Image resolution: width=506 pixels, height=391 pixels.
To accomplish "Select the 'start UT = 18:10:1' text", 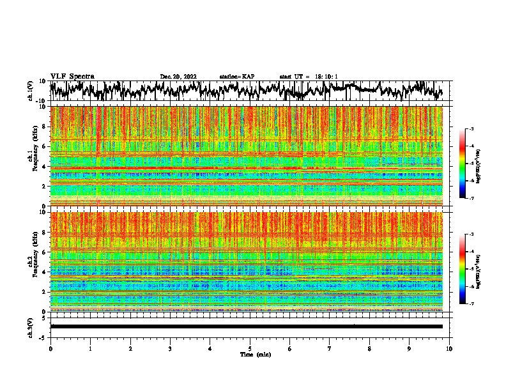I will [x=309, y=77].
